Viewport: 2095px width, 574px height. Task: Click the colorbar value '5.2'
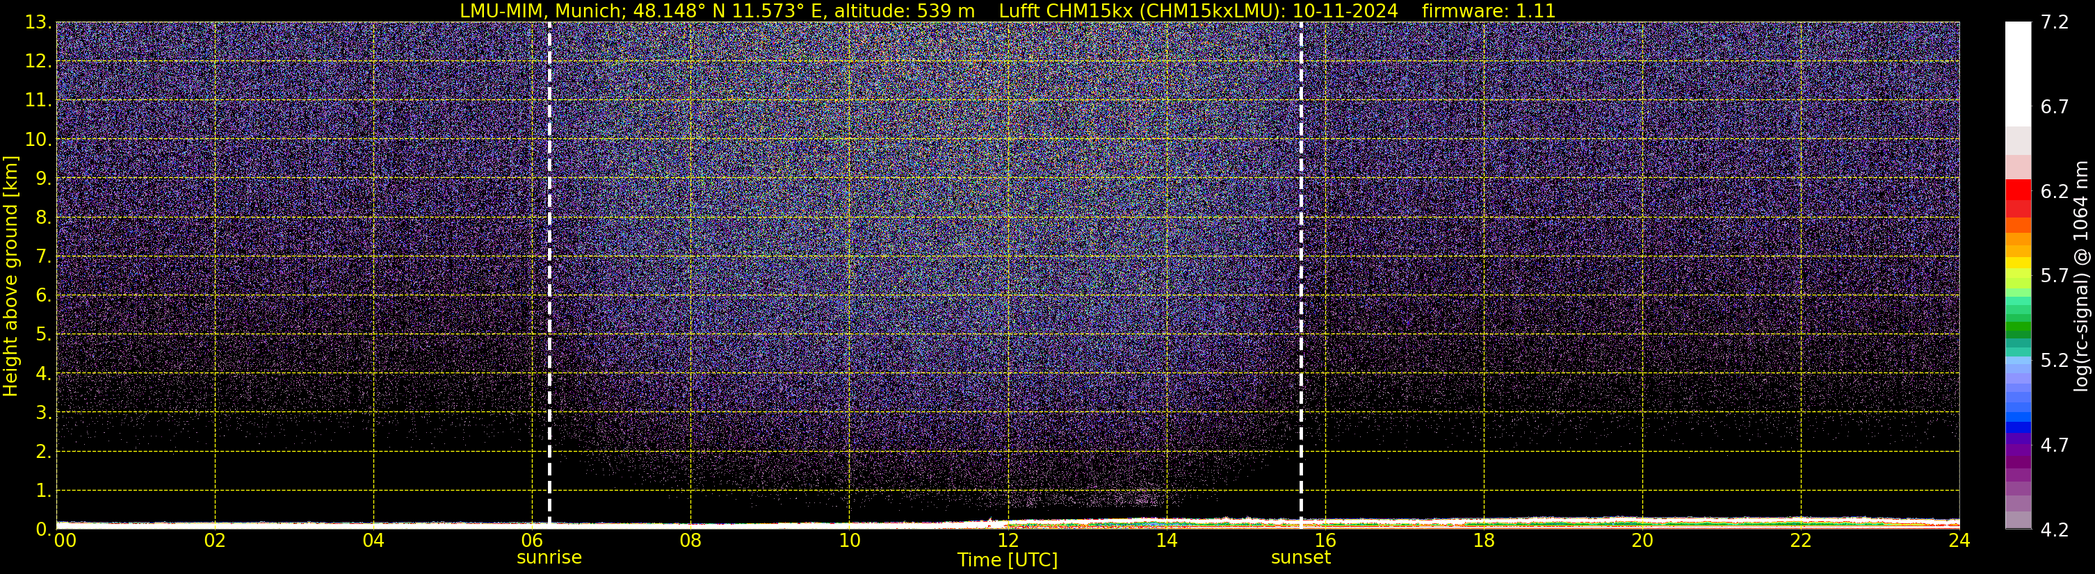tap(2055, 361)
